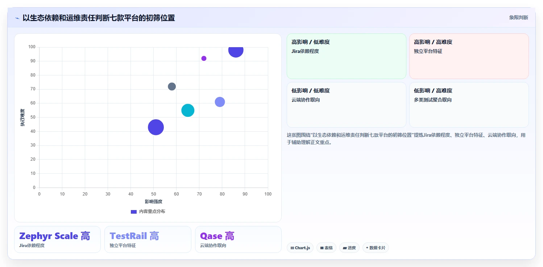Click the TestRail 高 stat card
543x267 pixels.
(x=148, y=239)
